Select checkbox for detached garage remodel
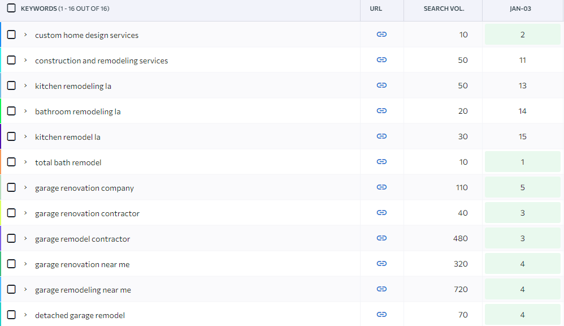564x326 pixels. pyautogui.click(x=11, y=315)
